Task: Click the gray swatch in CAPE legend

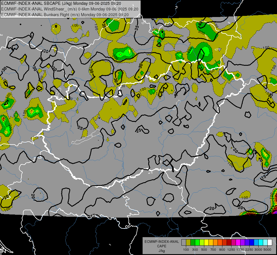Action: tap(184, 243)
